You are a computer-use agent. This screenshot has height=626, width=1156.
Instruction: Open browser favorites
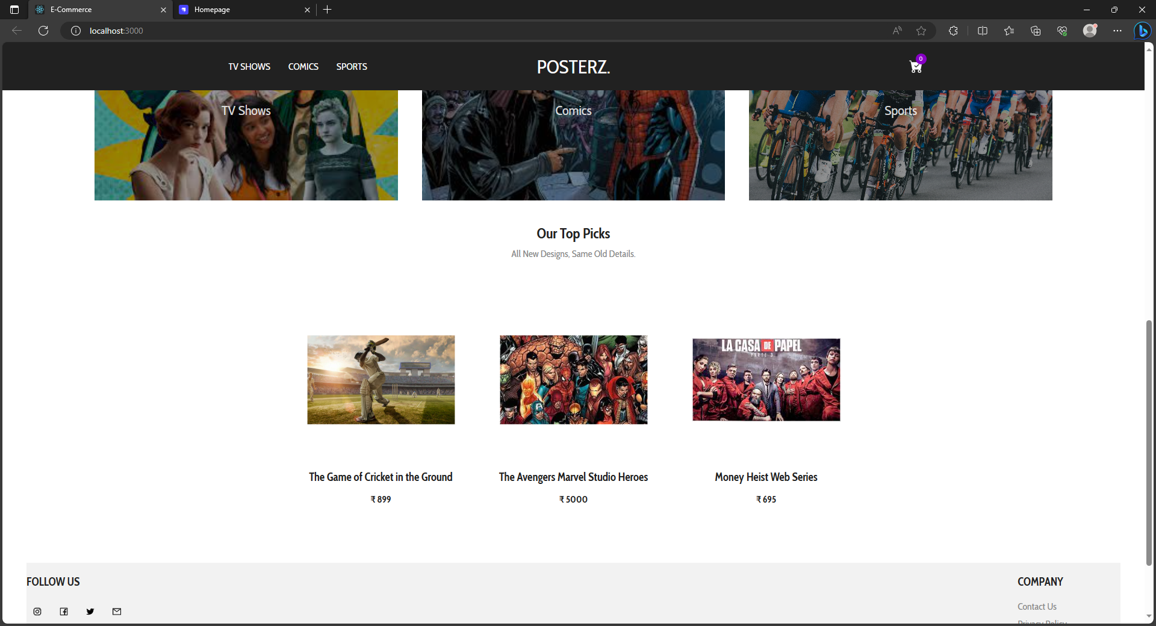(1009, 31)
